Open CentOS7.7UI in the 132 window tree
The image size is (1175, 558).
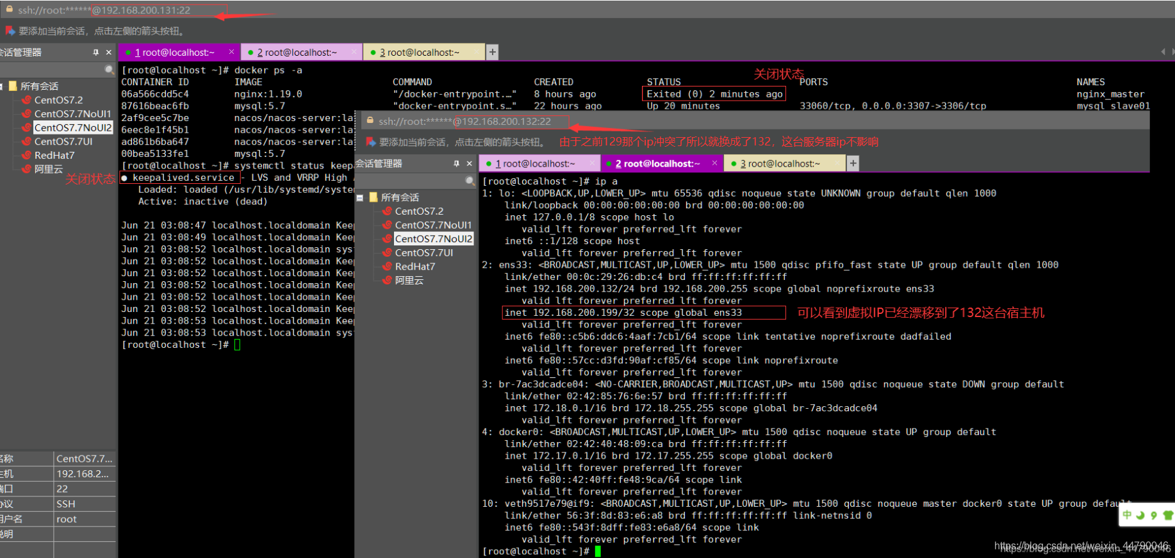424,252
